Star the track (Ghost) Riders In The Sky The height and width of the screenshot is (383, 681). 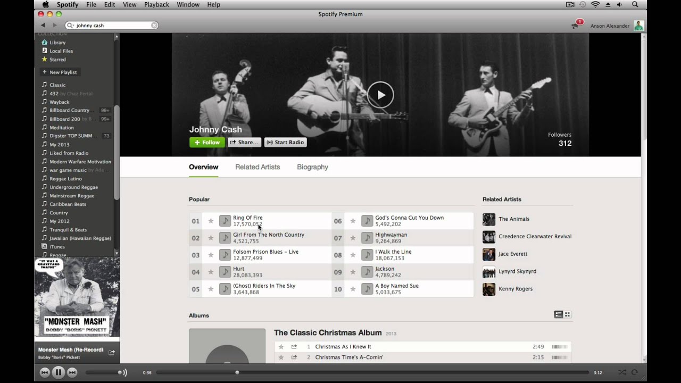[x=211, y=289]
